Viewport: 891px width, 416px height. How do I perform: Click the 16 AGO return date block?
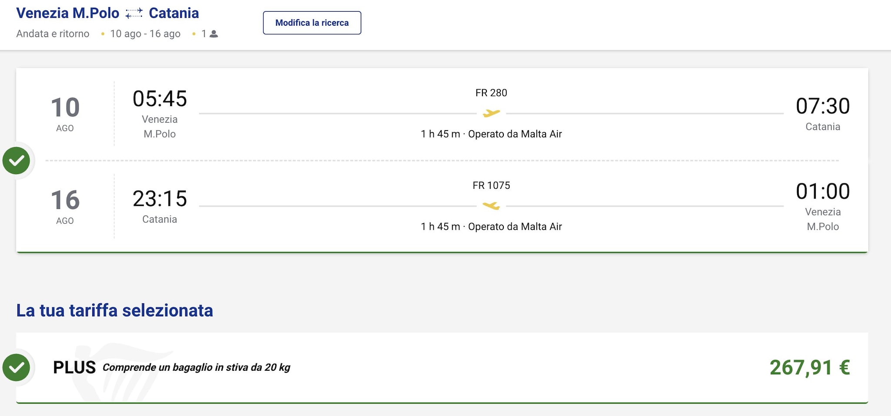(65, 206)
